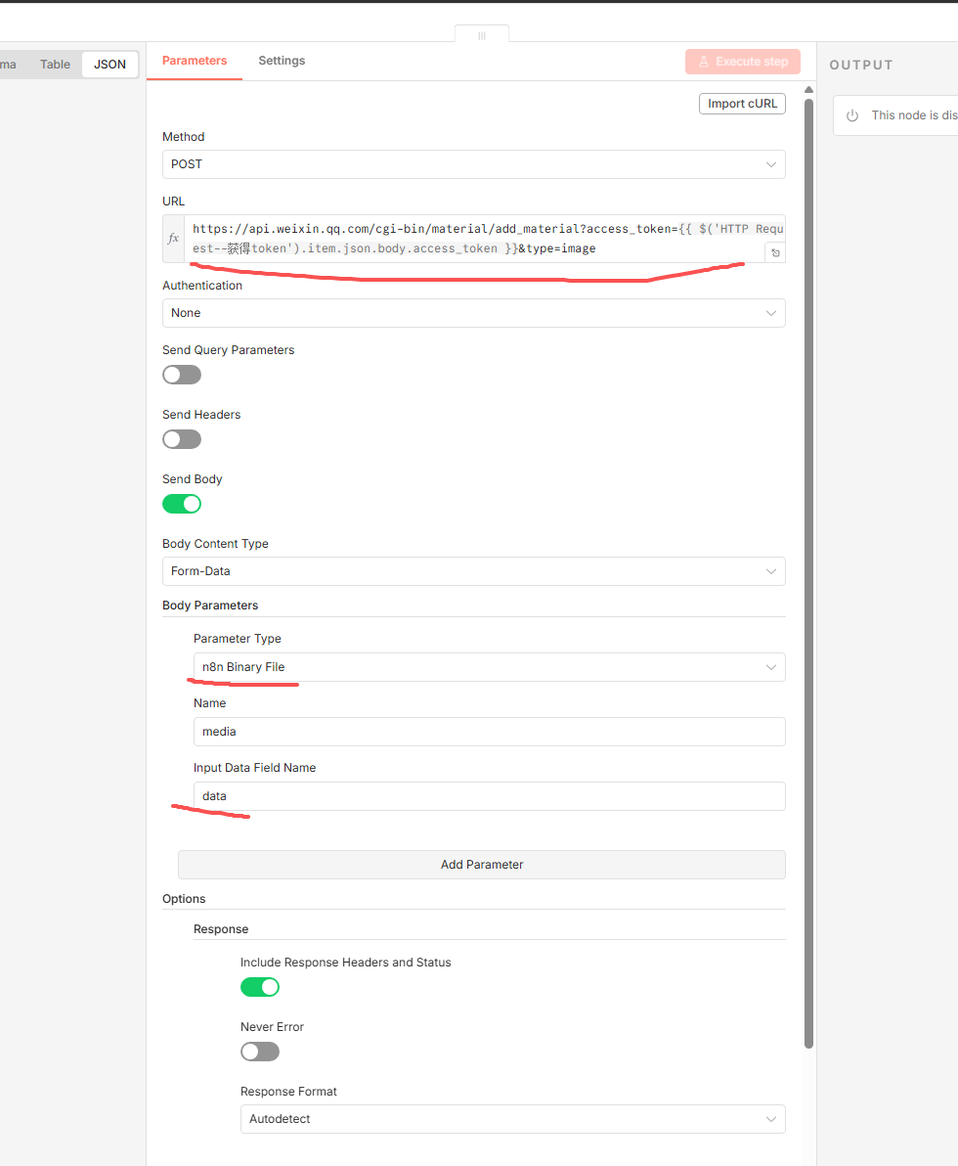Expand the Response Format Autodetect dropdown
The image size is (958, 1166).
point(512,1119)
